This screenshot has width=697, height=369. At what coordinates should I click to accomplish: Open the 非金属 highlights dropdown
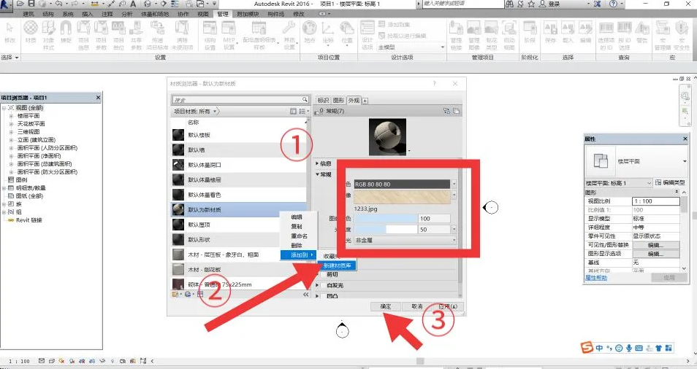405,240
